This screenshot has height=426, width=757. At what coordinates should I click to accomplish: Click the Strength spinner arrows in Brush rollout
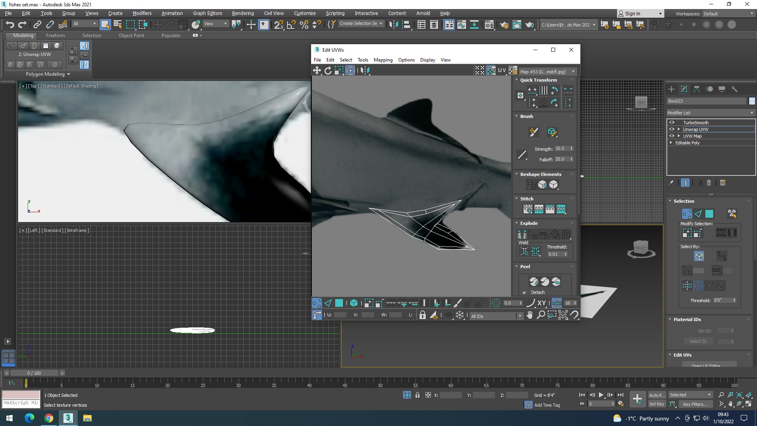pyautogui.click(x=571, y=149)
